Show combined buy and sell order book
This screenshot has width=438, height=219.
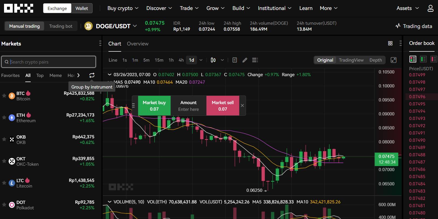point(413,59)
